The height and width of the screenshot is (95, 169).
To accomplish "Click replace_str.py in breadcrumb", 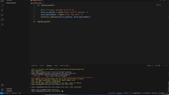I will tap(37, 3).
